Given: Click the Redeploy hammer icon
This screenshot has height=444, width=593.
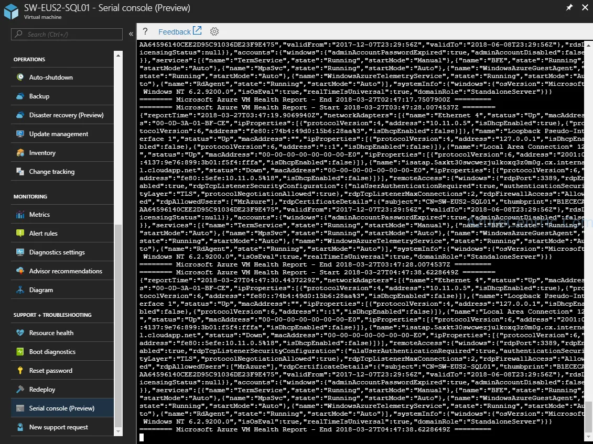Looking at the screenshot, I should click(20, 389).
